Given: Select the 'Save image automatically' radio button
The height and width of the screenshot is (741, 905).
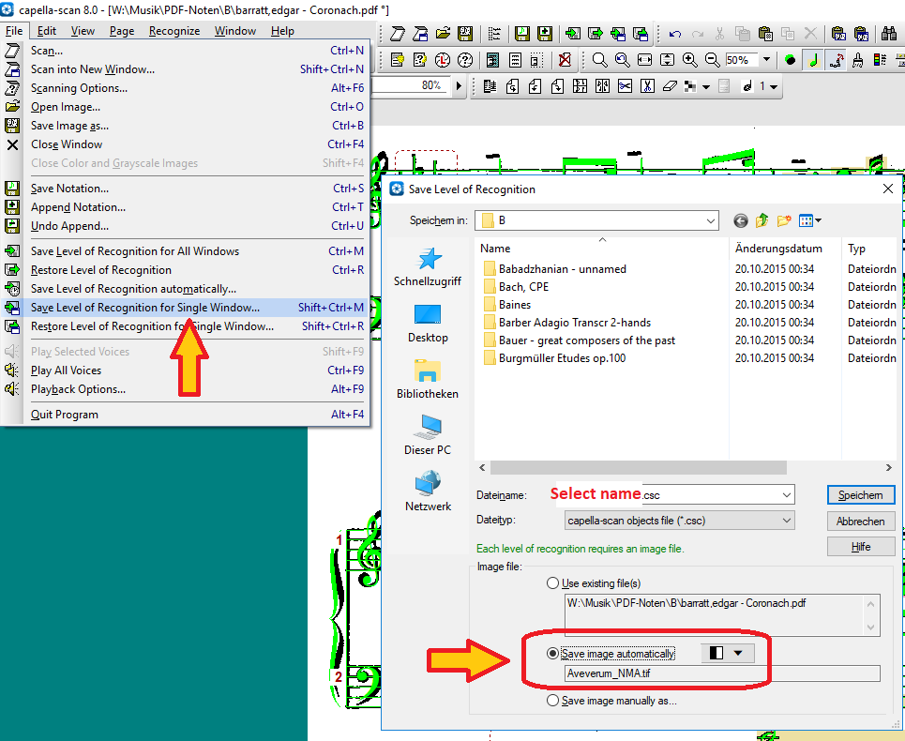Looking at the screenshot, I should pos(553,653).
